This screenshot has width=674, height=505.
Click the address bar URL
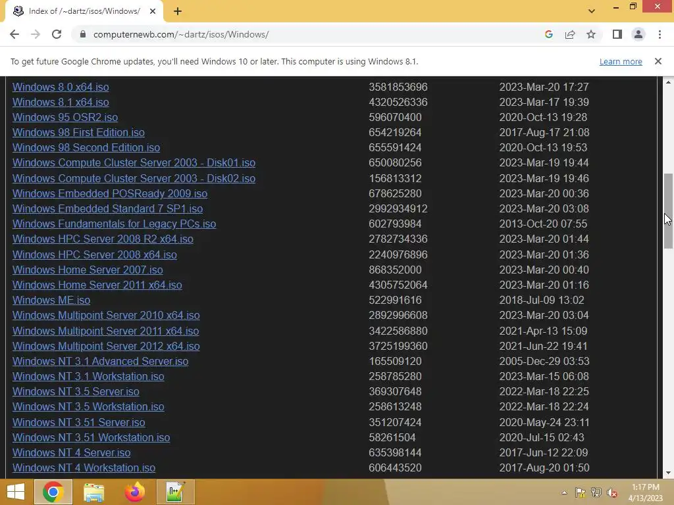[181, 34]
